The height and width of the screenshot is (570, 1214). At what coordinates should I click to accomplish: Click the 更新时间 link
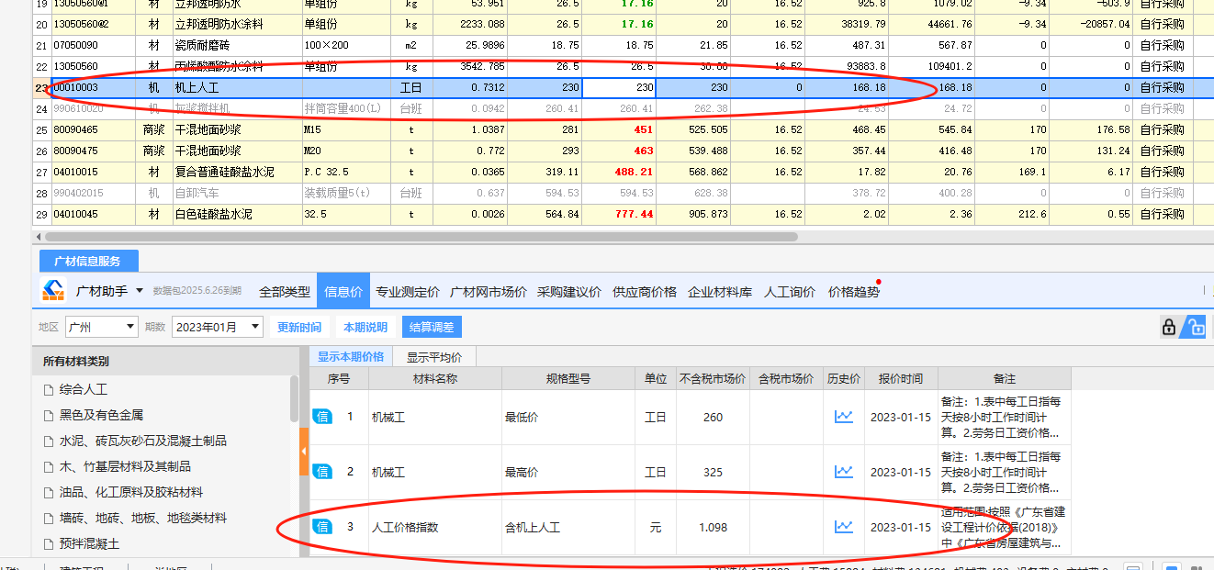click(299, 327)
